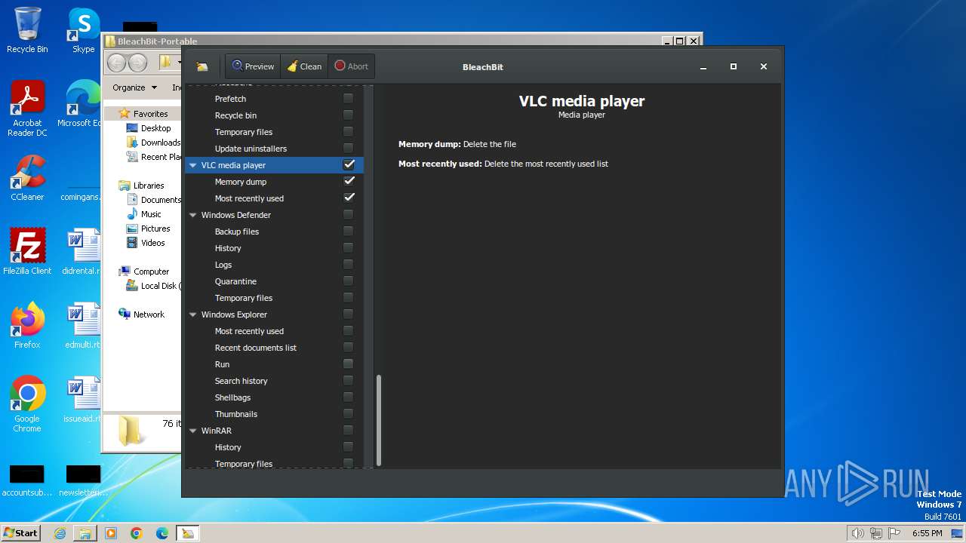Open Firefox desktop icon
The image size is (966, 543).
coord(27,326)
